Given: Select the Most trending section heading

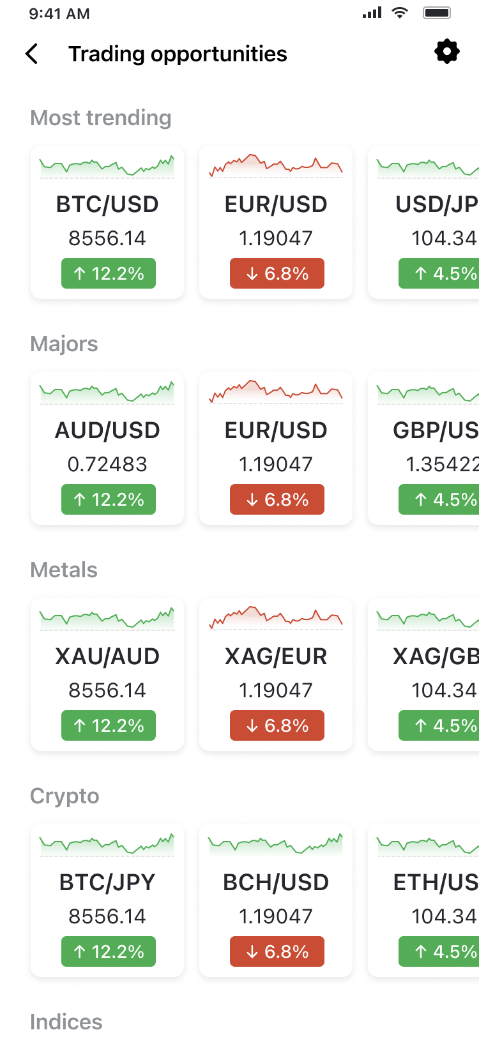Looking at the screenshot, I should click(101, 118).
